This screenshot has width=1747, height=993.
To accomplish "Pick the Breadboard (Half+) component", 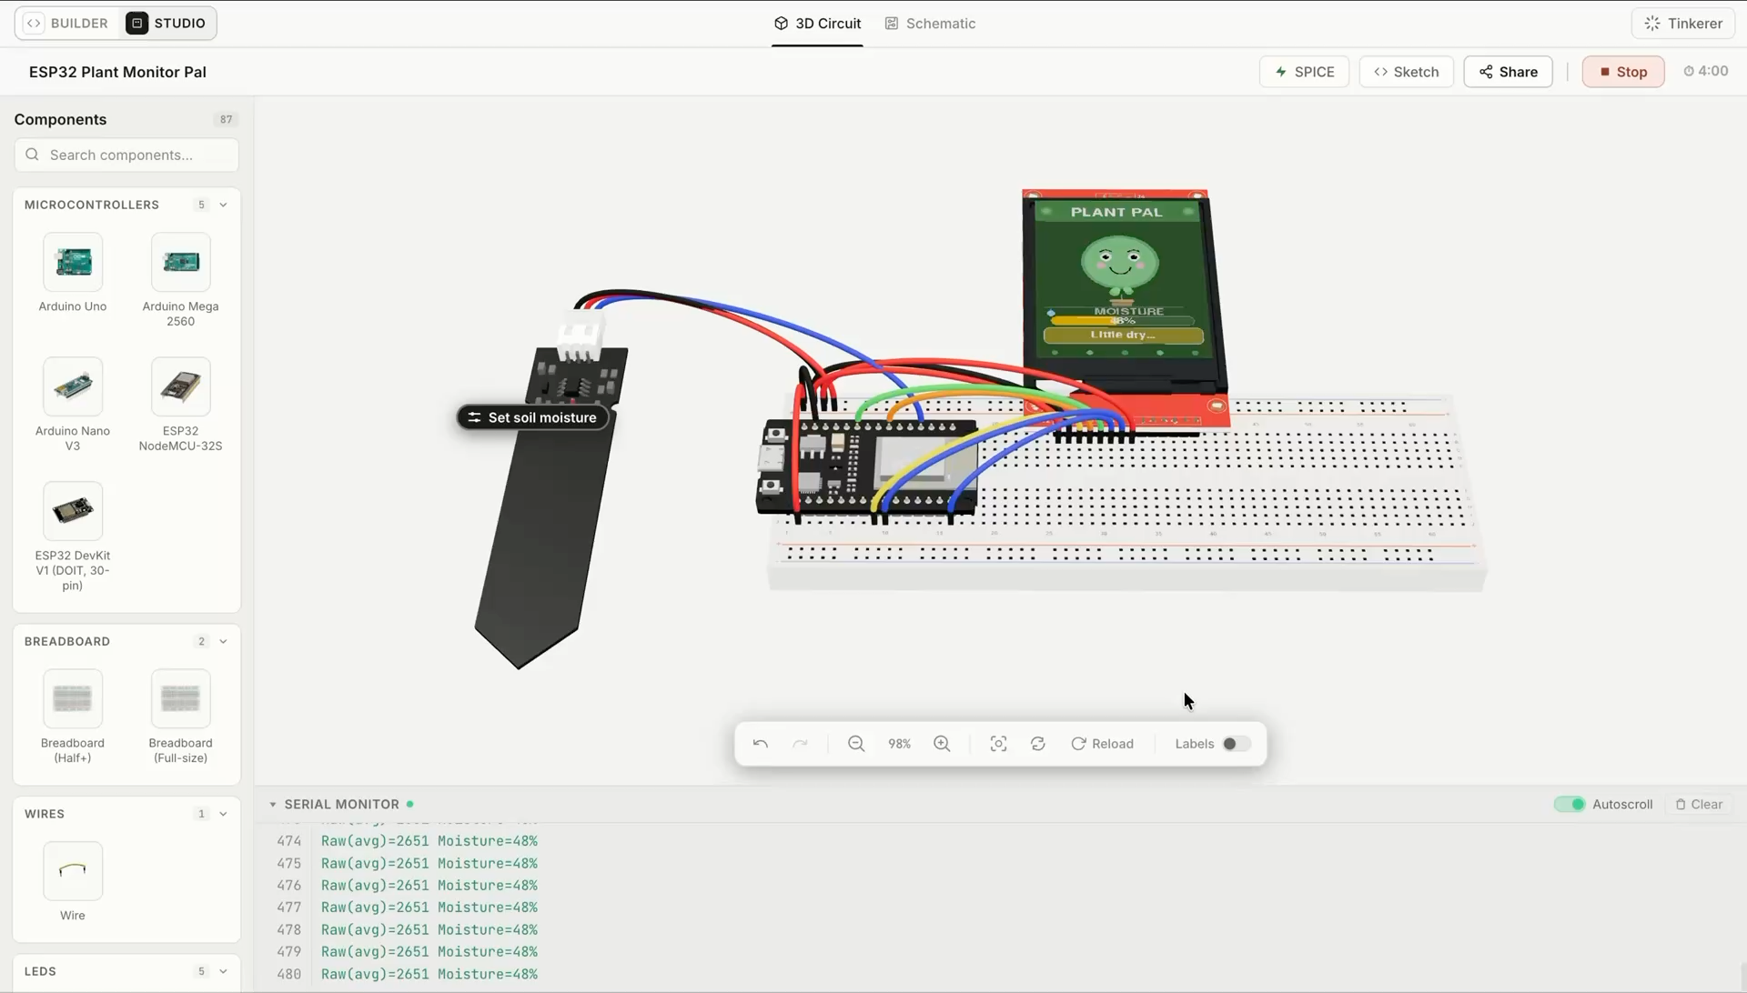I will 73,698.
